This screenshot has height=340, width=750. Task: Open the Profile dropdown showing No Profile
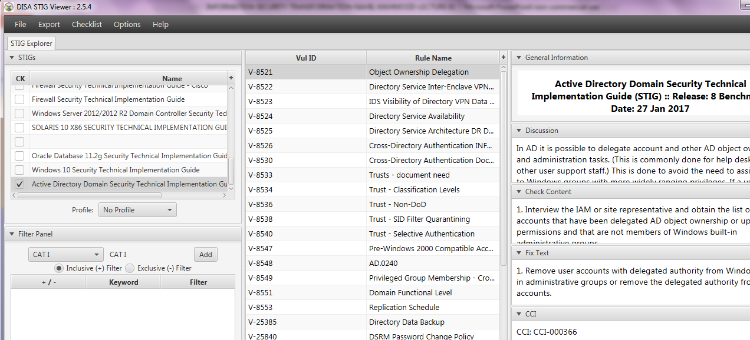tap(137, 210)
